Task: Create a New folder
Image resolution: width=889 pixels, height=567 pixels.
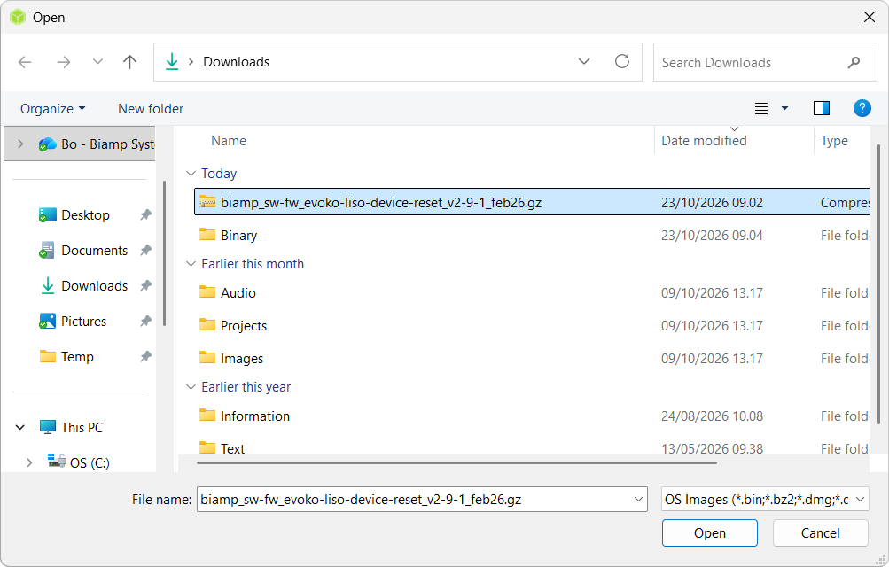Action: pos(151,109)
